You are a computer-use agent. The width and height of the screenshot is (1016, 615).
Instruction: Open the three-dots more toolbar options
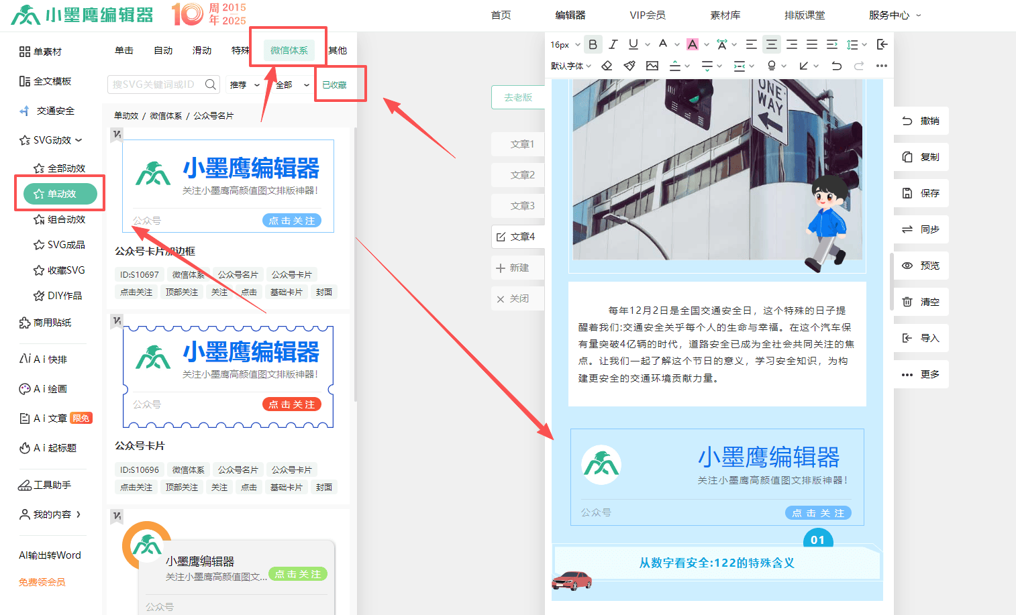point(882,66)
